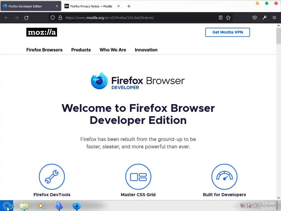Viewport: 281px width, 211px height.
Task: Save page to Pocket
Action: click(255, 18)
